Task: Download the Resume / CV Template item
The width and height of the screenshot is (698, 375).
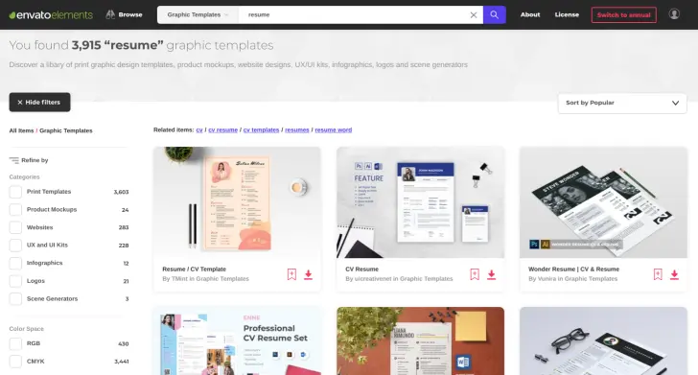Action: (x=308, y=275)
